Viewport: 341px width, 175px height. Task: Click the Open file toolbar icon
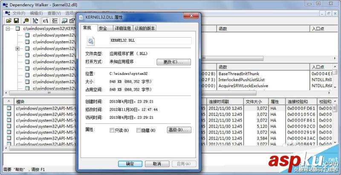9,21
